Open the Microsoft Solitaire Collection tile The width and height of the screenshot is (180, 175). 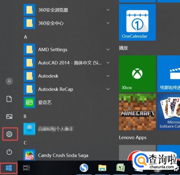169,112
